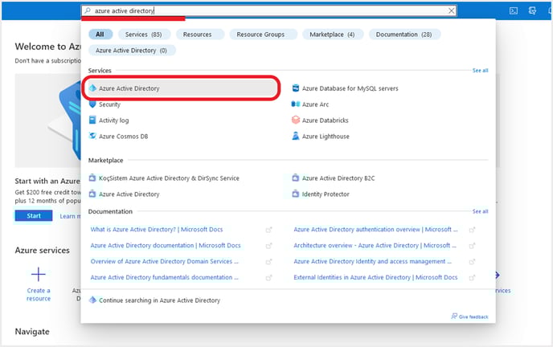Click external-link icon beside External Identities doc
The width and height of the screenshot is (553, 347).
(473, 278)
